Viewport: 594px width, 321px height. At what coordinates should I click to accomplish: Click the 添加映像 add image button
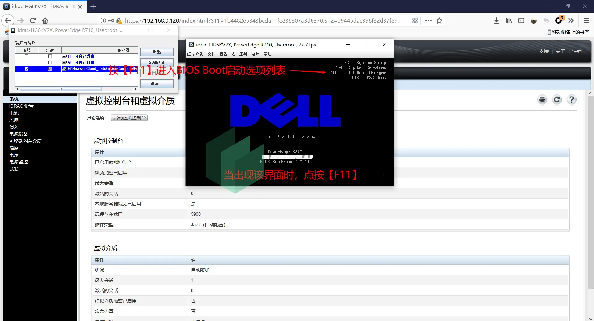coord(157,63)
